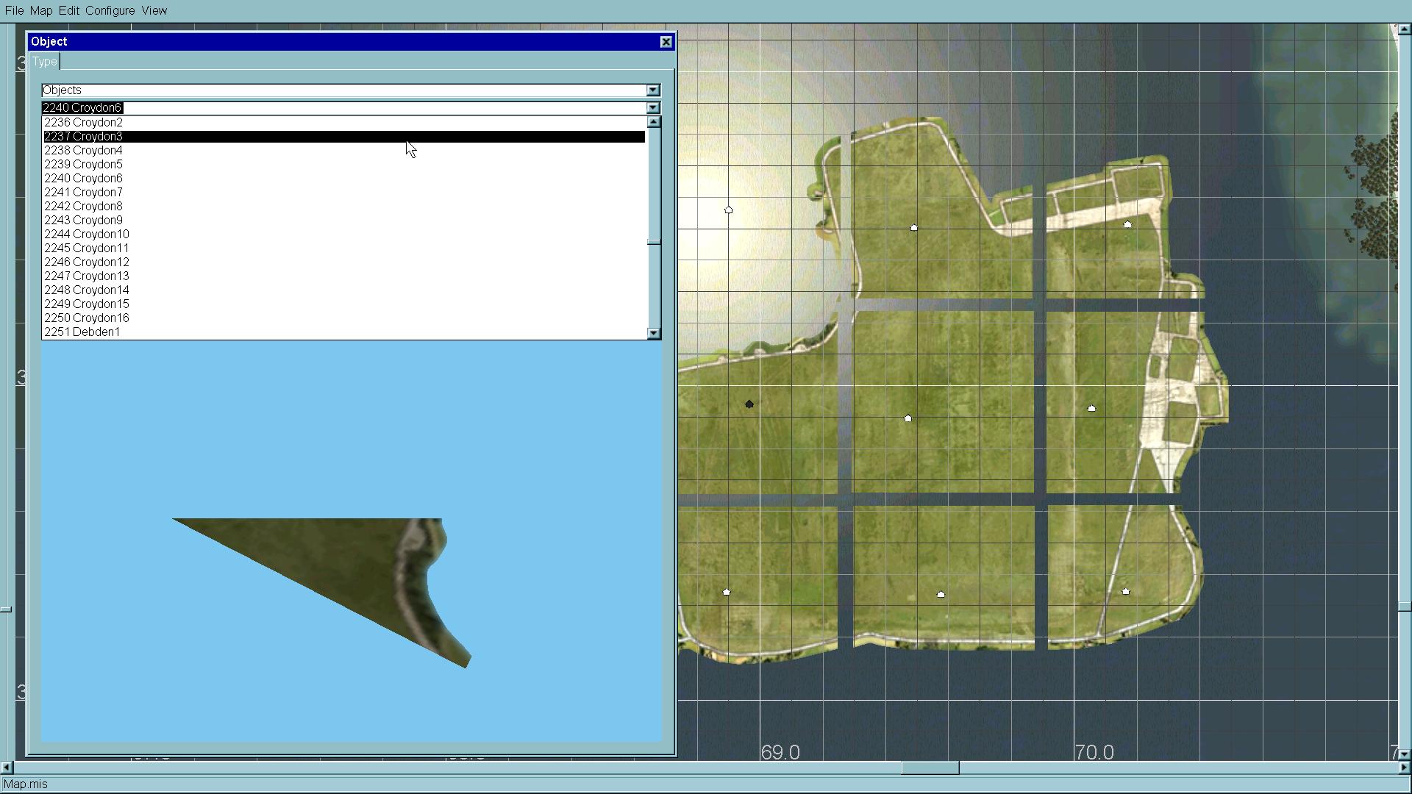The image size is (1412, 794).
Task: Click the horizontal map scrollbar thumb
Action: 930,768
